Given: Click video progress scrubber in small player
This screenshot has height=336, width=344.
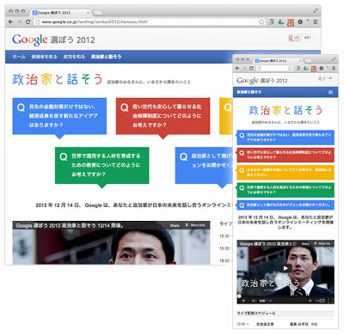Looking at the screenshot, I should point(239,296).
